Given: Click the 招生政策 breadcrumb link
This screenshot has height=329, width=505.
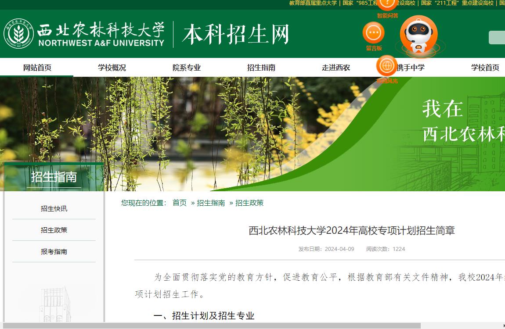Looking at the screenshot, I should [249, 203].
